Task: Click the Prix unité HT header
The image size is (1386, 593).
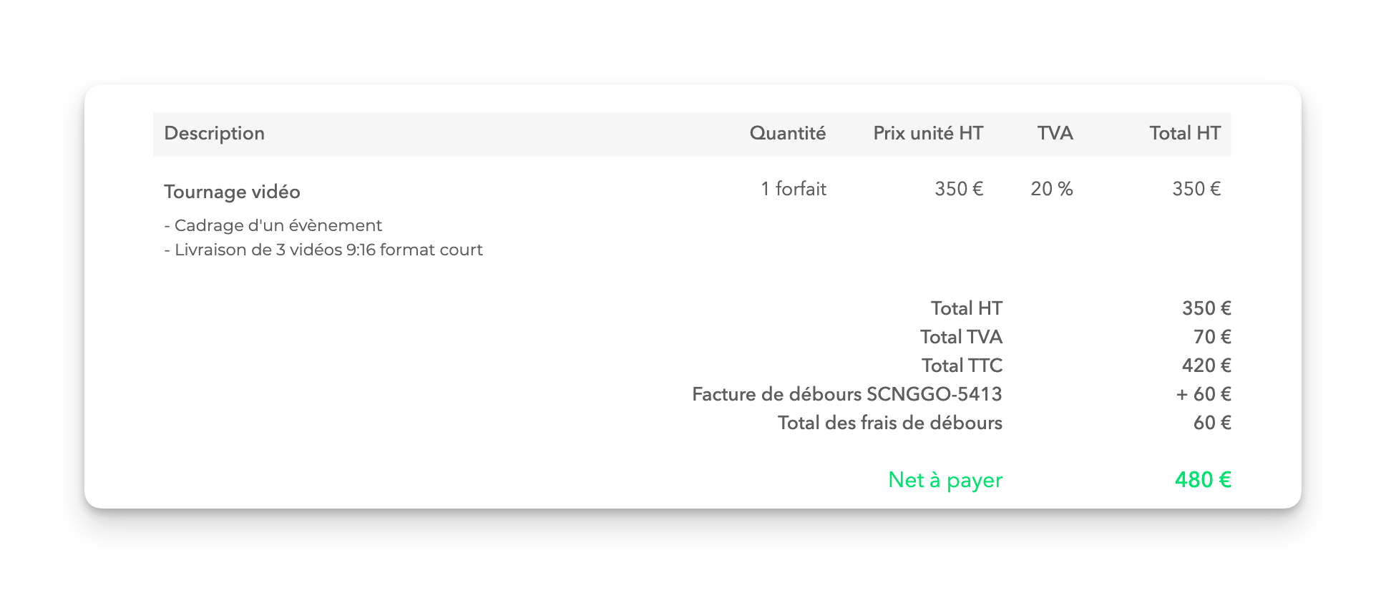Action: coord(928,133)
